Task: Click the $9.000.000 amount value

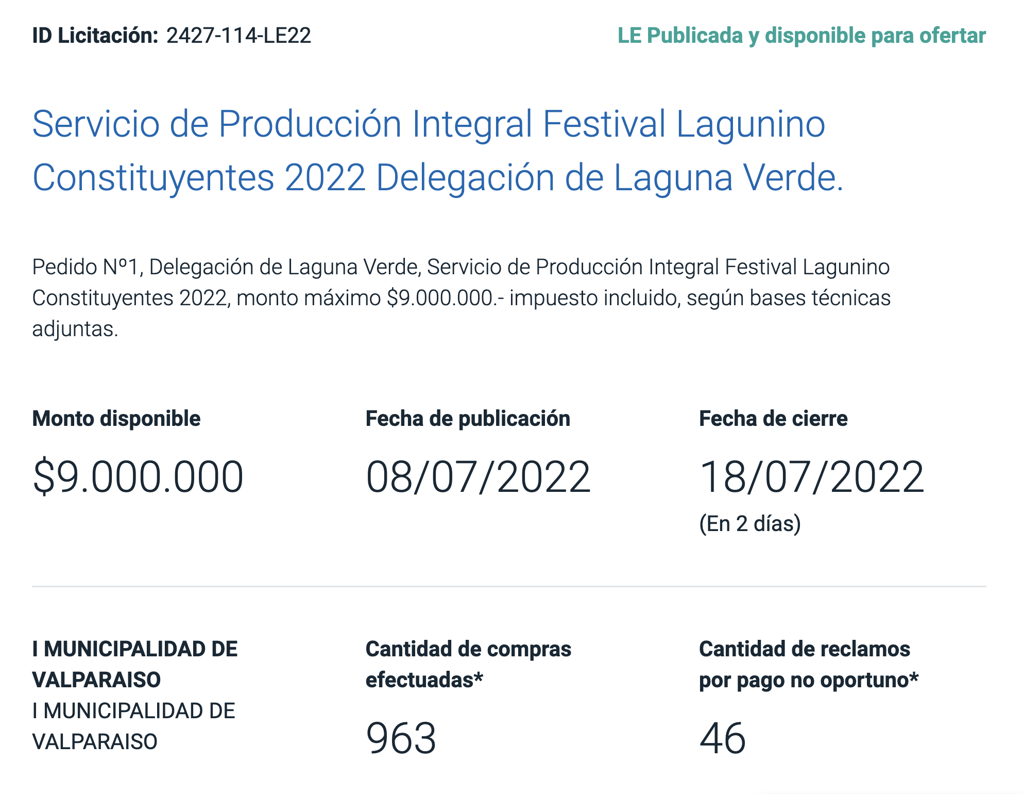Action: (138, 477)
